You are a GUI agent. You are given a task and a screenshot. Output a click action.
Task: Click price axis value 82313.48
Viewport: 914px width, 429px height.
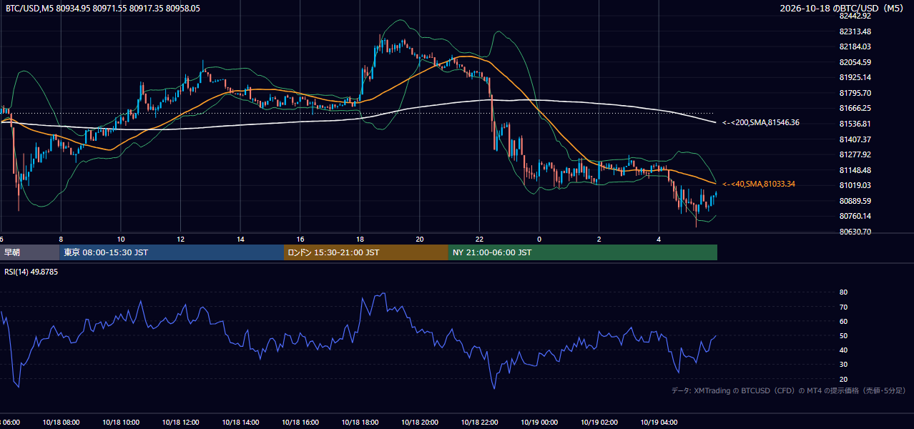855,31
